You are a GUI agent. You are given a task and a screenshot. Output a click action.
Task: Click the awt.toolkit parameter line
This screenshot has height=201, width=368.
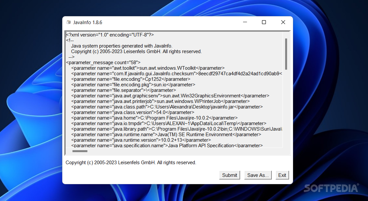tap(148, 68)
